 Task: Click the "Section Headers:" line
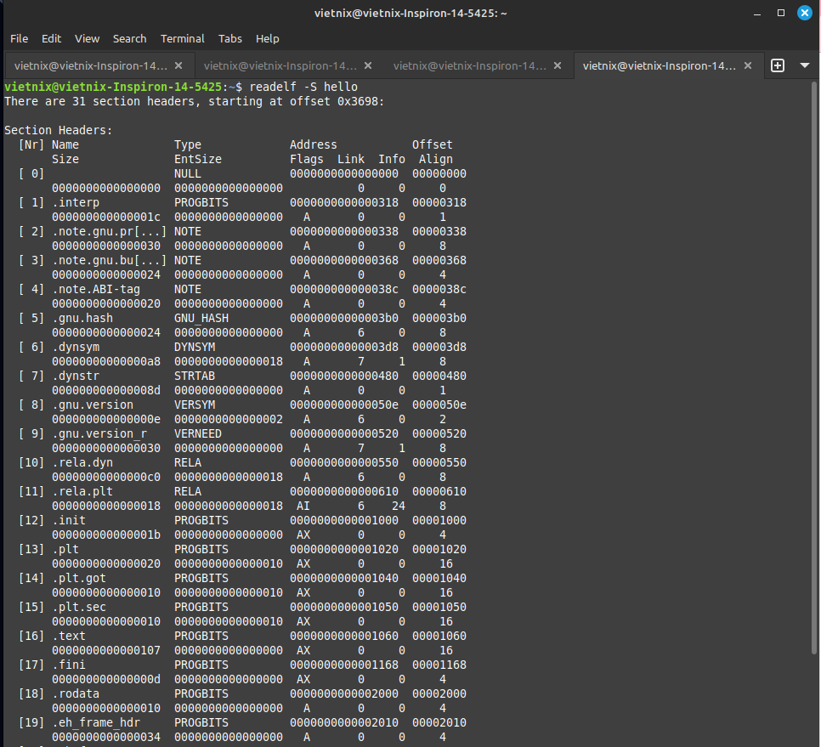(58, 130)
